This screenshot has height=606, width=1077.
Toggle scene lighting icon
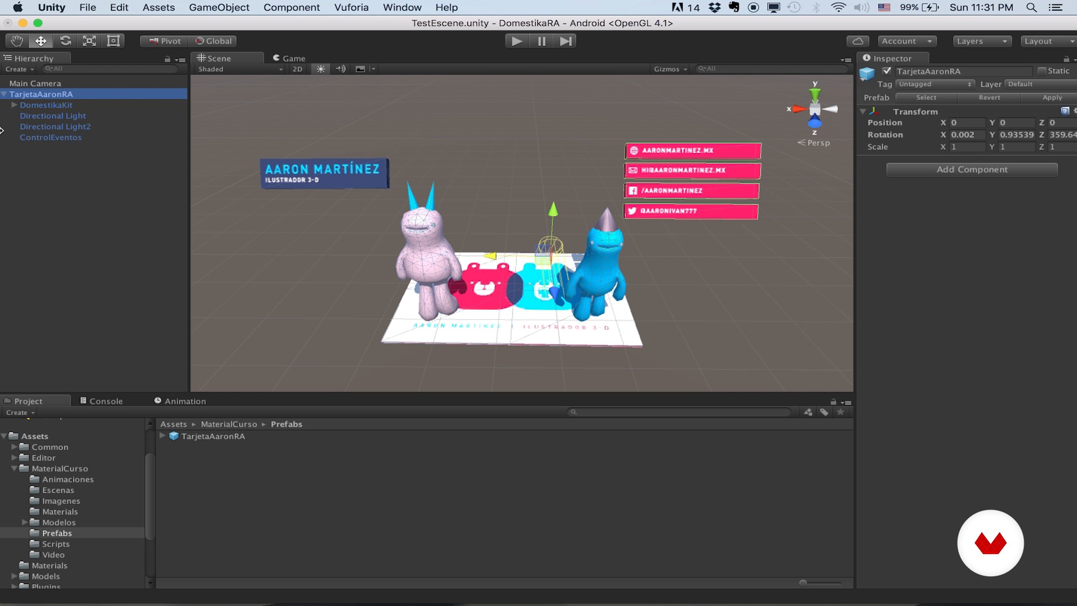click(x=320, y=69)
